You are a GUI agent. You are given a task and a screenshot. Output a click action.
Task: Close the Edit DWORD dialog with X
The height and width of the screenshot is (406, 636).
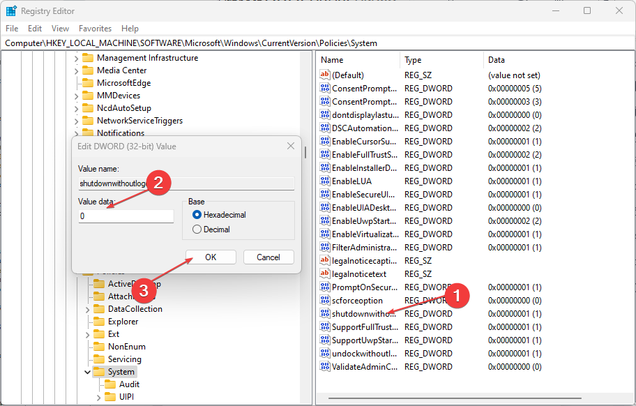291,146
